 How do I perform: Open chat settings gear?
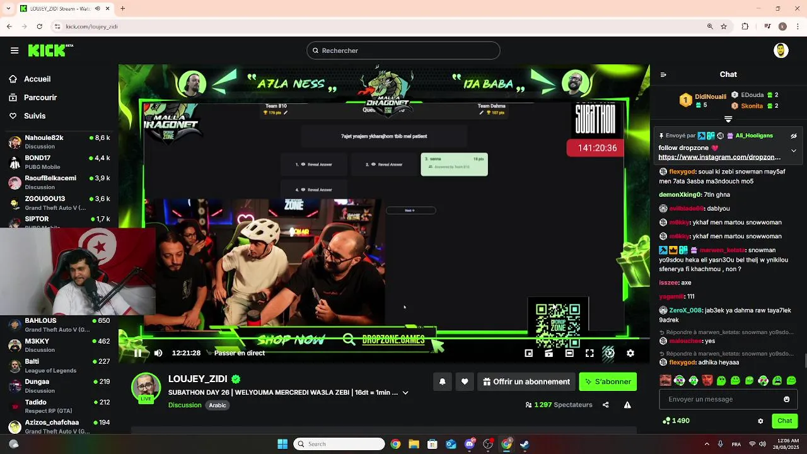[x=760, y=421]
